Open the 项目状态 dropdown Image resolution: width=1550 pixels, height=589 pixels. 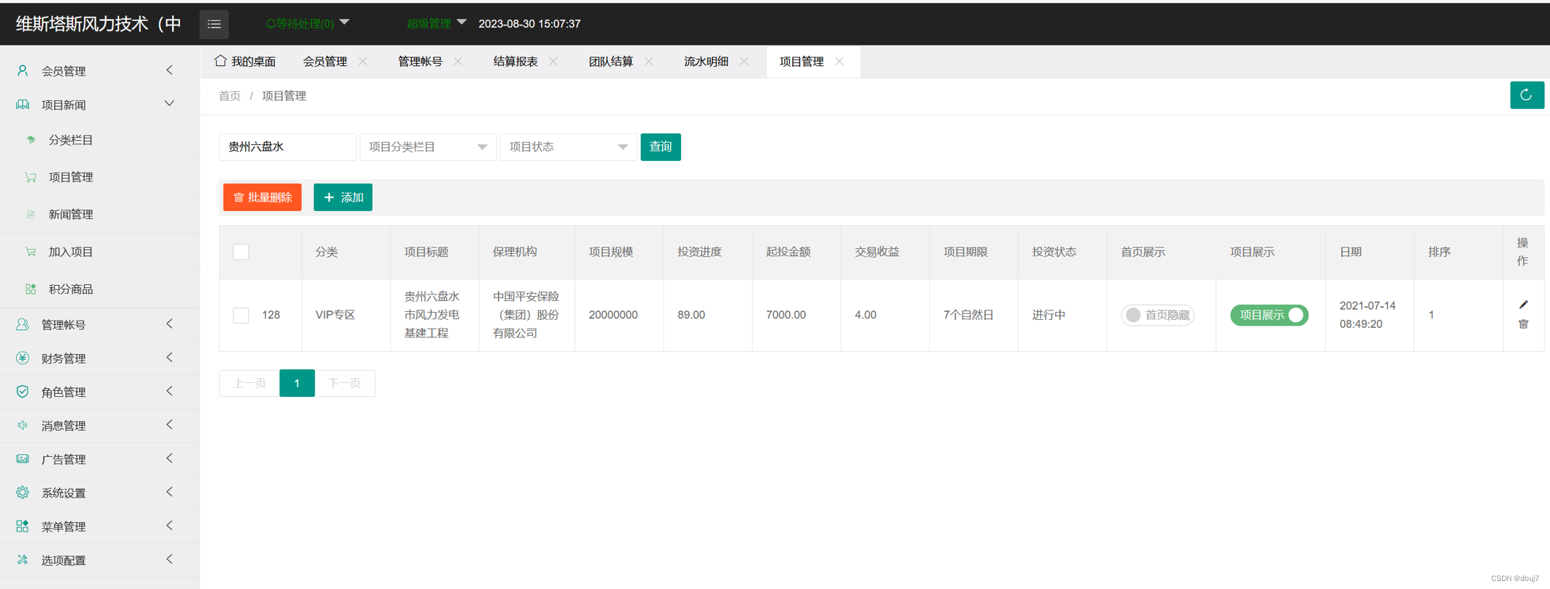tap(569, 147)
